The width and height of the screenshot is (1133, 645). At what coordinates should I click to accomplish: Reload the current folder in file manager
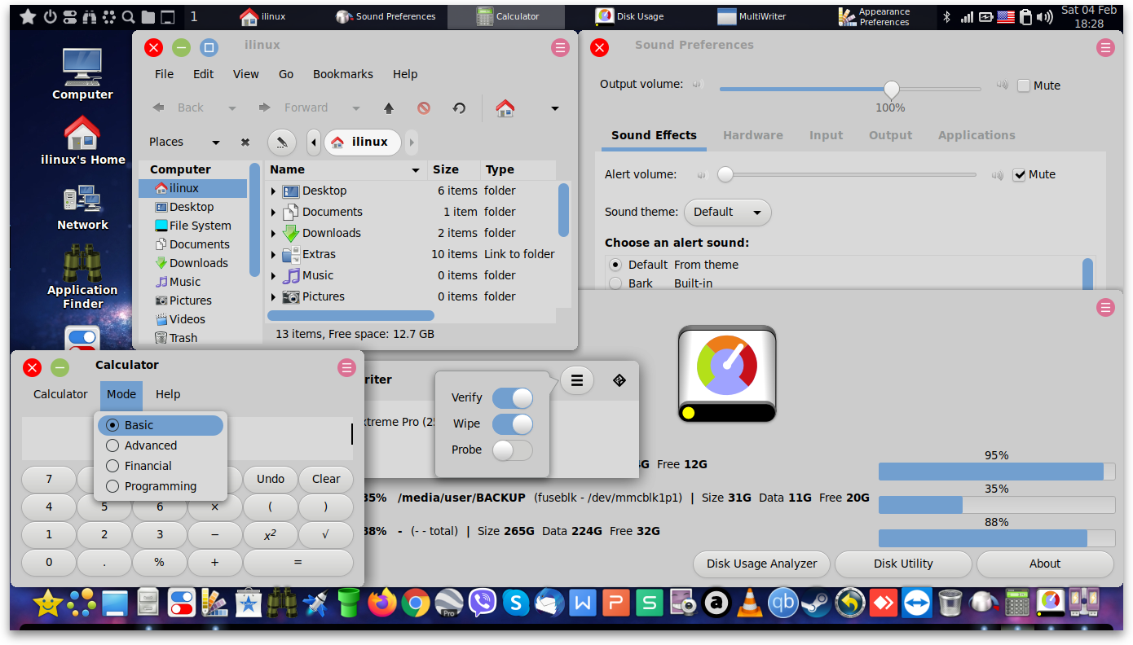coord(459,107)
